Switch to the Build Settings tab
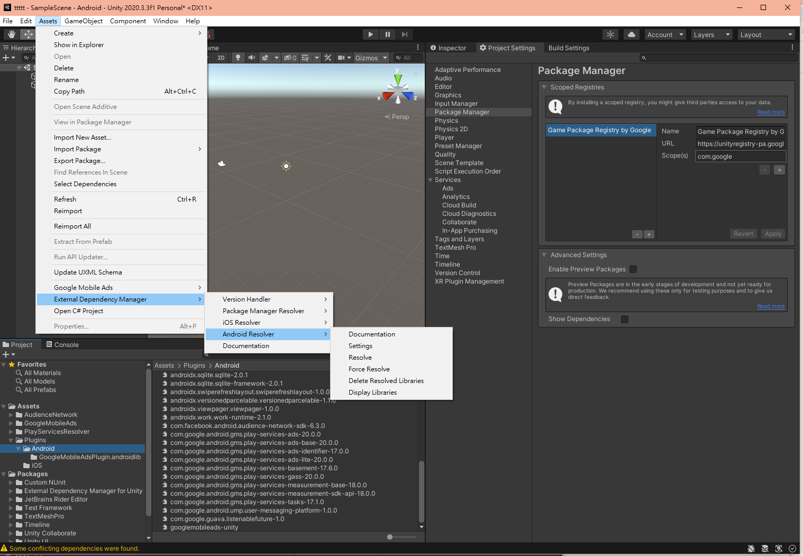Viewport: 803px width, 556px height. (569, 48)
